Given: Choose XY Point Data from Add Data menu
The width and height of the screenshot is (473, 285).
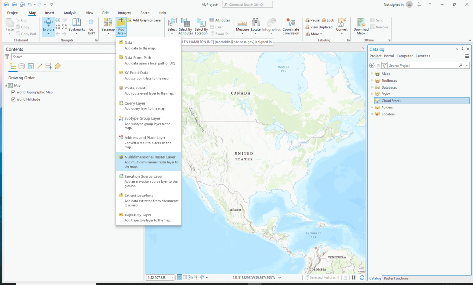Looking at the screenshot, I should tap(148, 75).
